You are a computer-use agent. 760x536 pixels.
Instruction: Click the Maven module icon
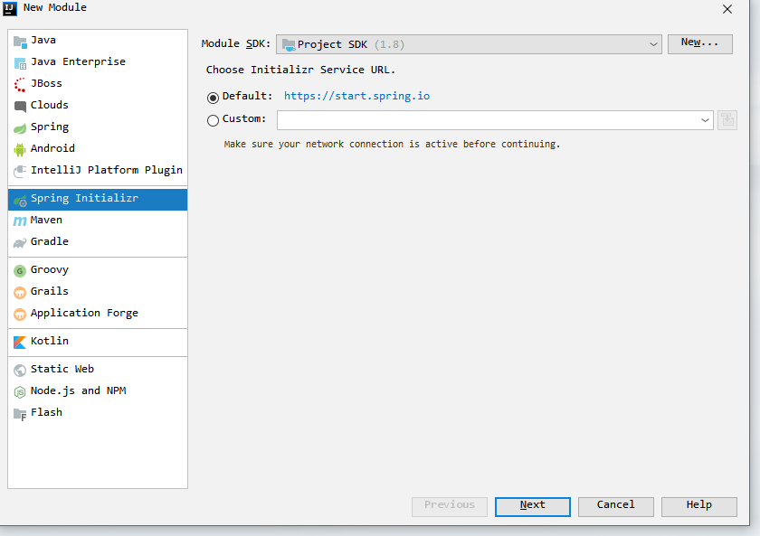pyautogui.click(x=20, y=221)
